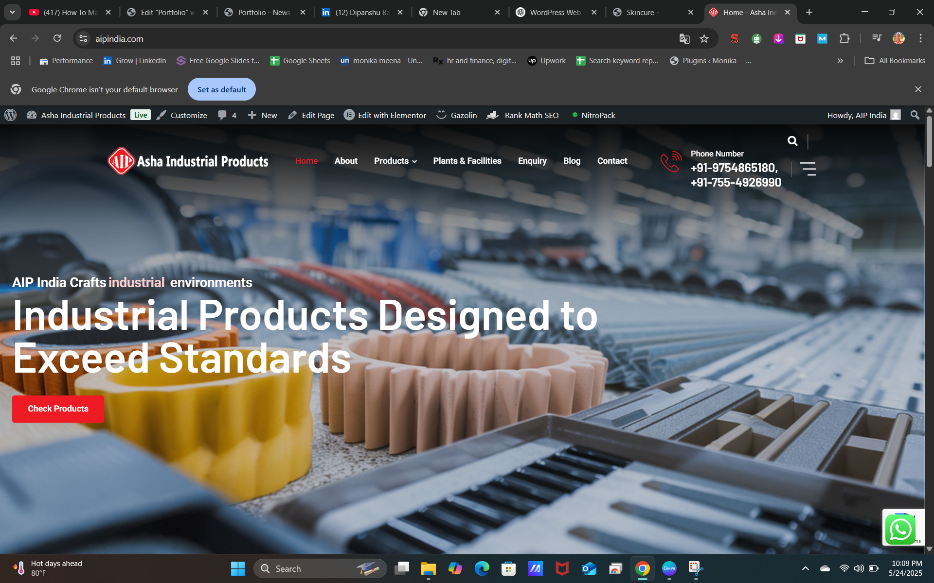Screen dimensions: 934x583
Task: Expand hidden bookmarks chevron
Action: coord(840,61)
